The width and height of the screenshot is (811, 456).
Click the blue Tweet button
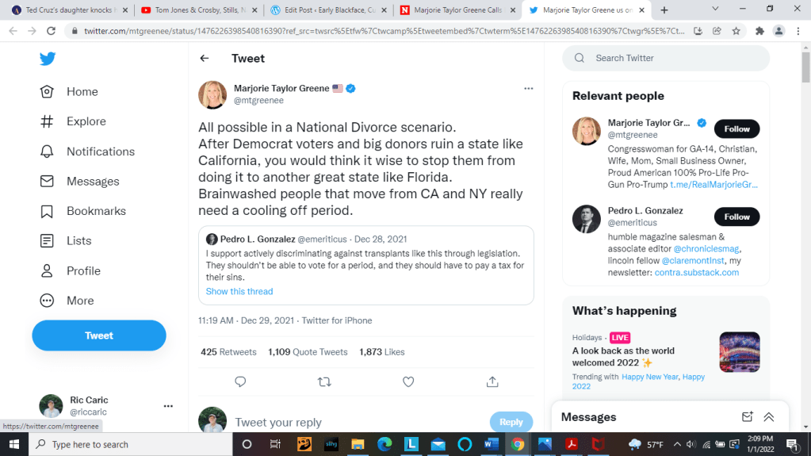pyautogui.click(x=99, y=335)
